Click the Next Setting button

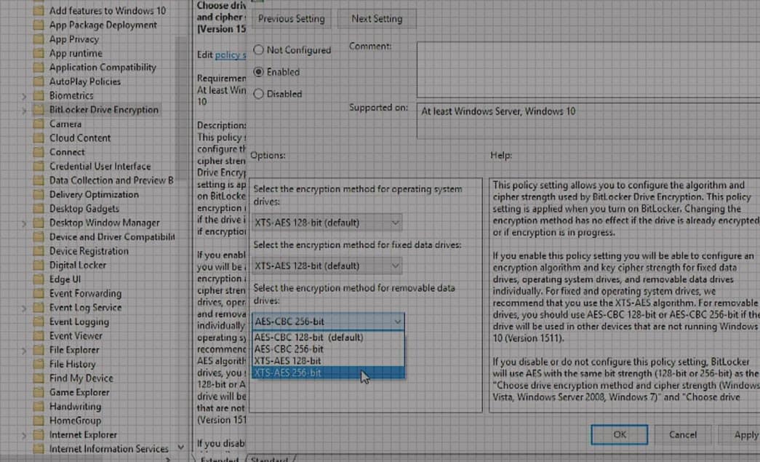(x=377, y=19)
